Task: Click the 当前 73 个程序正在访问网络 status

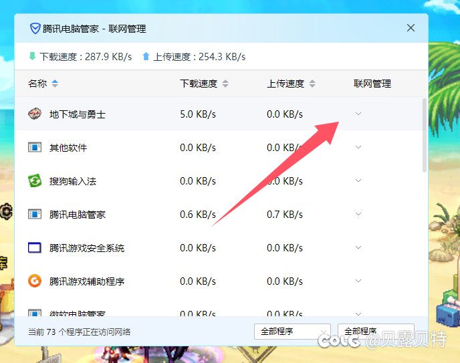Action: tap(79, 332)
